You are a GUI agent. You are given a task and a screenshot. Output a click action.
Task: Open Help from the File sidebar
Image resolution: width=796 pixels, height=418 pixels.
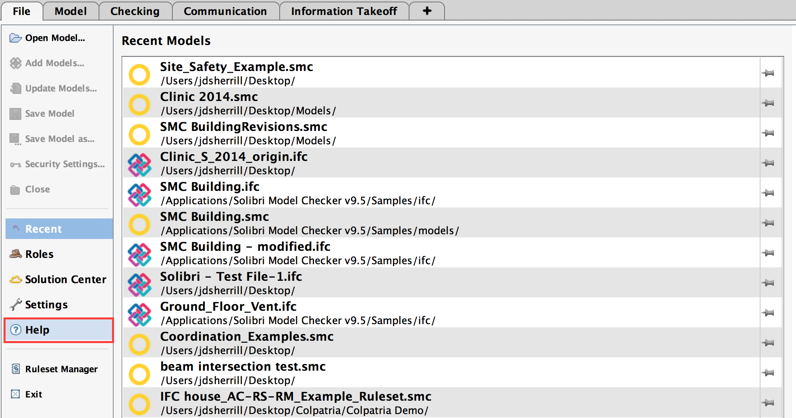click(59, 330)
